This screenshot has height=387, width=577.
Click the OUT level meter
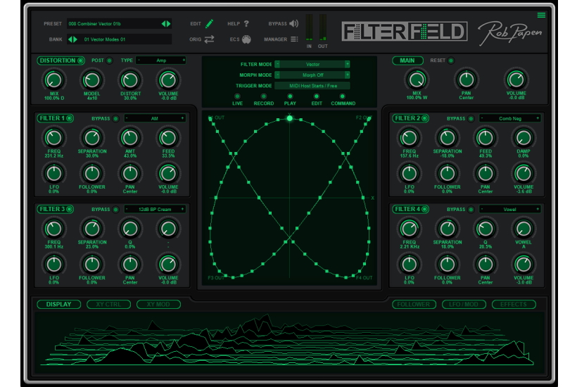point(323,27)
